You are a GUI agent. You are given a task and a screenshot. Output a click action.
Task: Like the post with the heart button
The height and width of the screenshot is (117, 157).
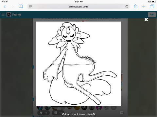[44, 113]
